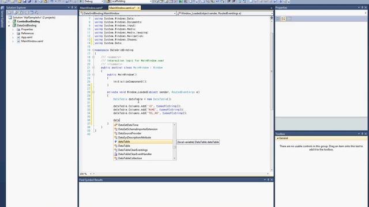This screenshot has height=207, width=369.
Task: Click the Property Pages icon in Properties panel
Action: tap(289, 18)
